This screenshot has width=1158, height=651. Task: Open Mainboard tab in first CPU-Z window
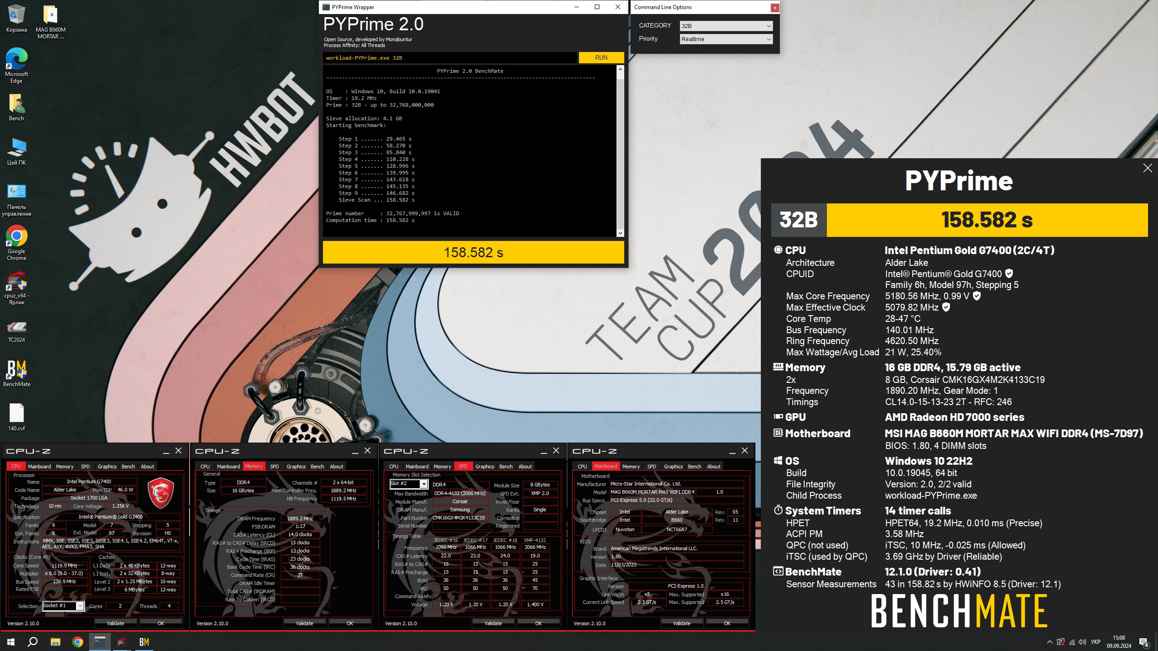tap(39, 466)
